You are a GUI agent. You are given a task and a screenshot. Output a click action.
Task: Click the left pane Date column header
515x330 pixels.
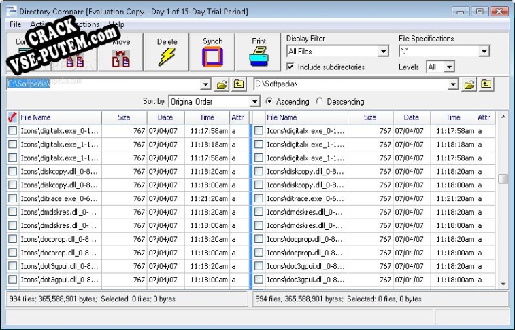(166, 117)
